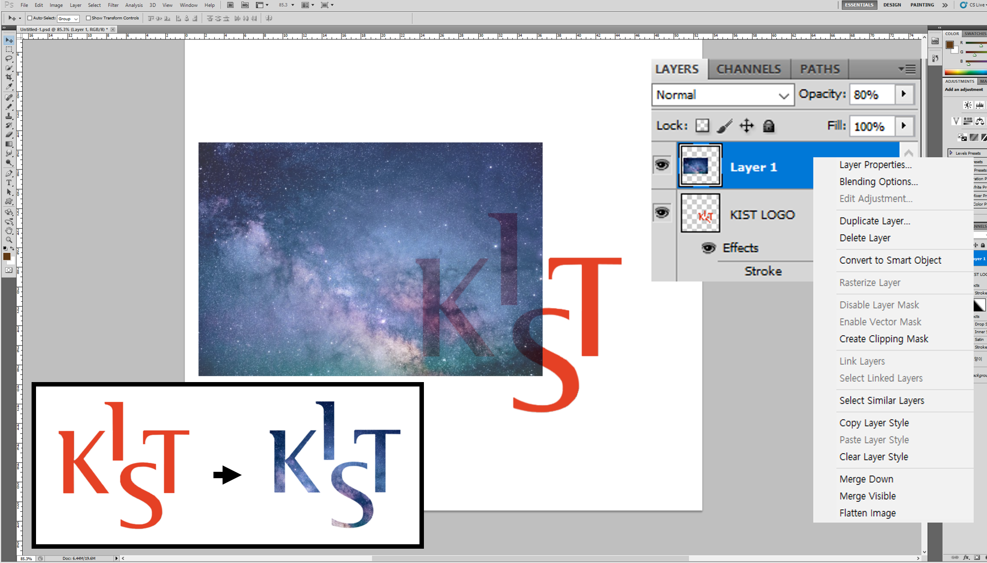The height and width of the screenshot is (563, 987).
Task: Hide Layer 1 with eye icon
Action: coord(662,165)
